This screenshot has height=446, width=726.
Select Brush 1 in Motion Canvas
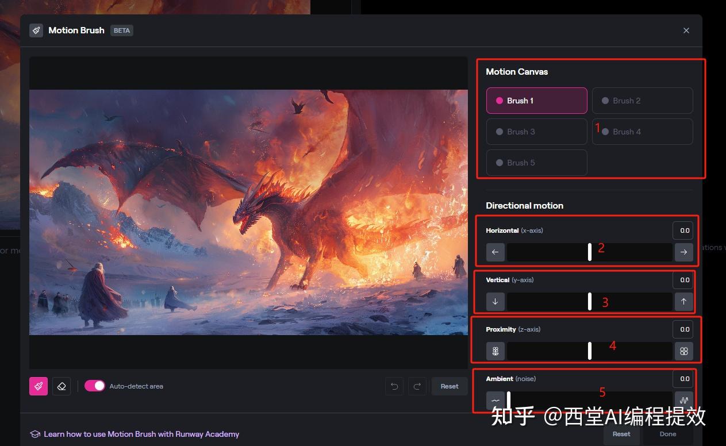point(537,101)
